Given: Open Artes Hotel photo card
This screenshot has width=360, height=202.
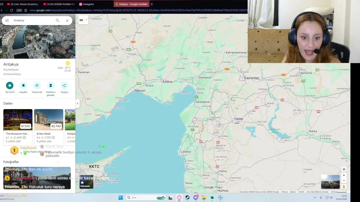Looking at the screenshot, I should coord(49,120).
